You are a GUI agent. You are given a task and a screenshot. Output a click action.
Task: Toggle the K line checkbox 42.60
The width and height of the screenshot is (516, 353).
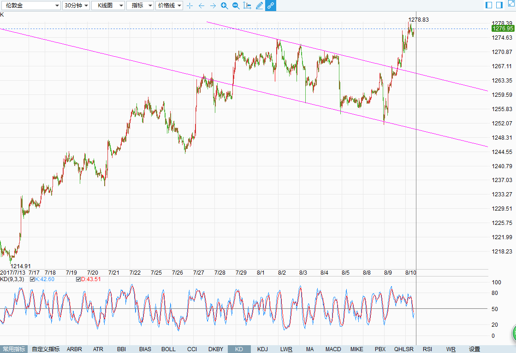[32, 279]
